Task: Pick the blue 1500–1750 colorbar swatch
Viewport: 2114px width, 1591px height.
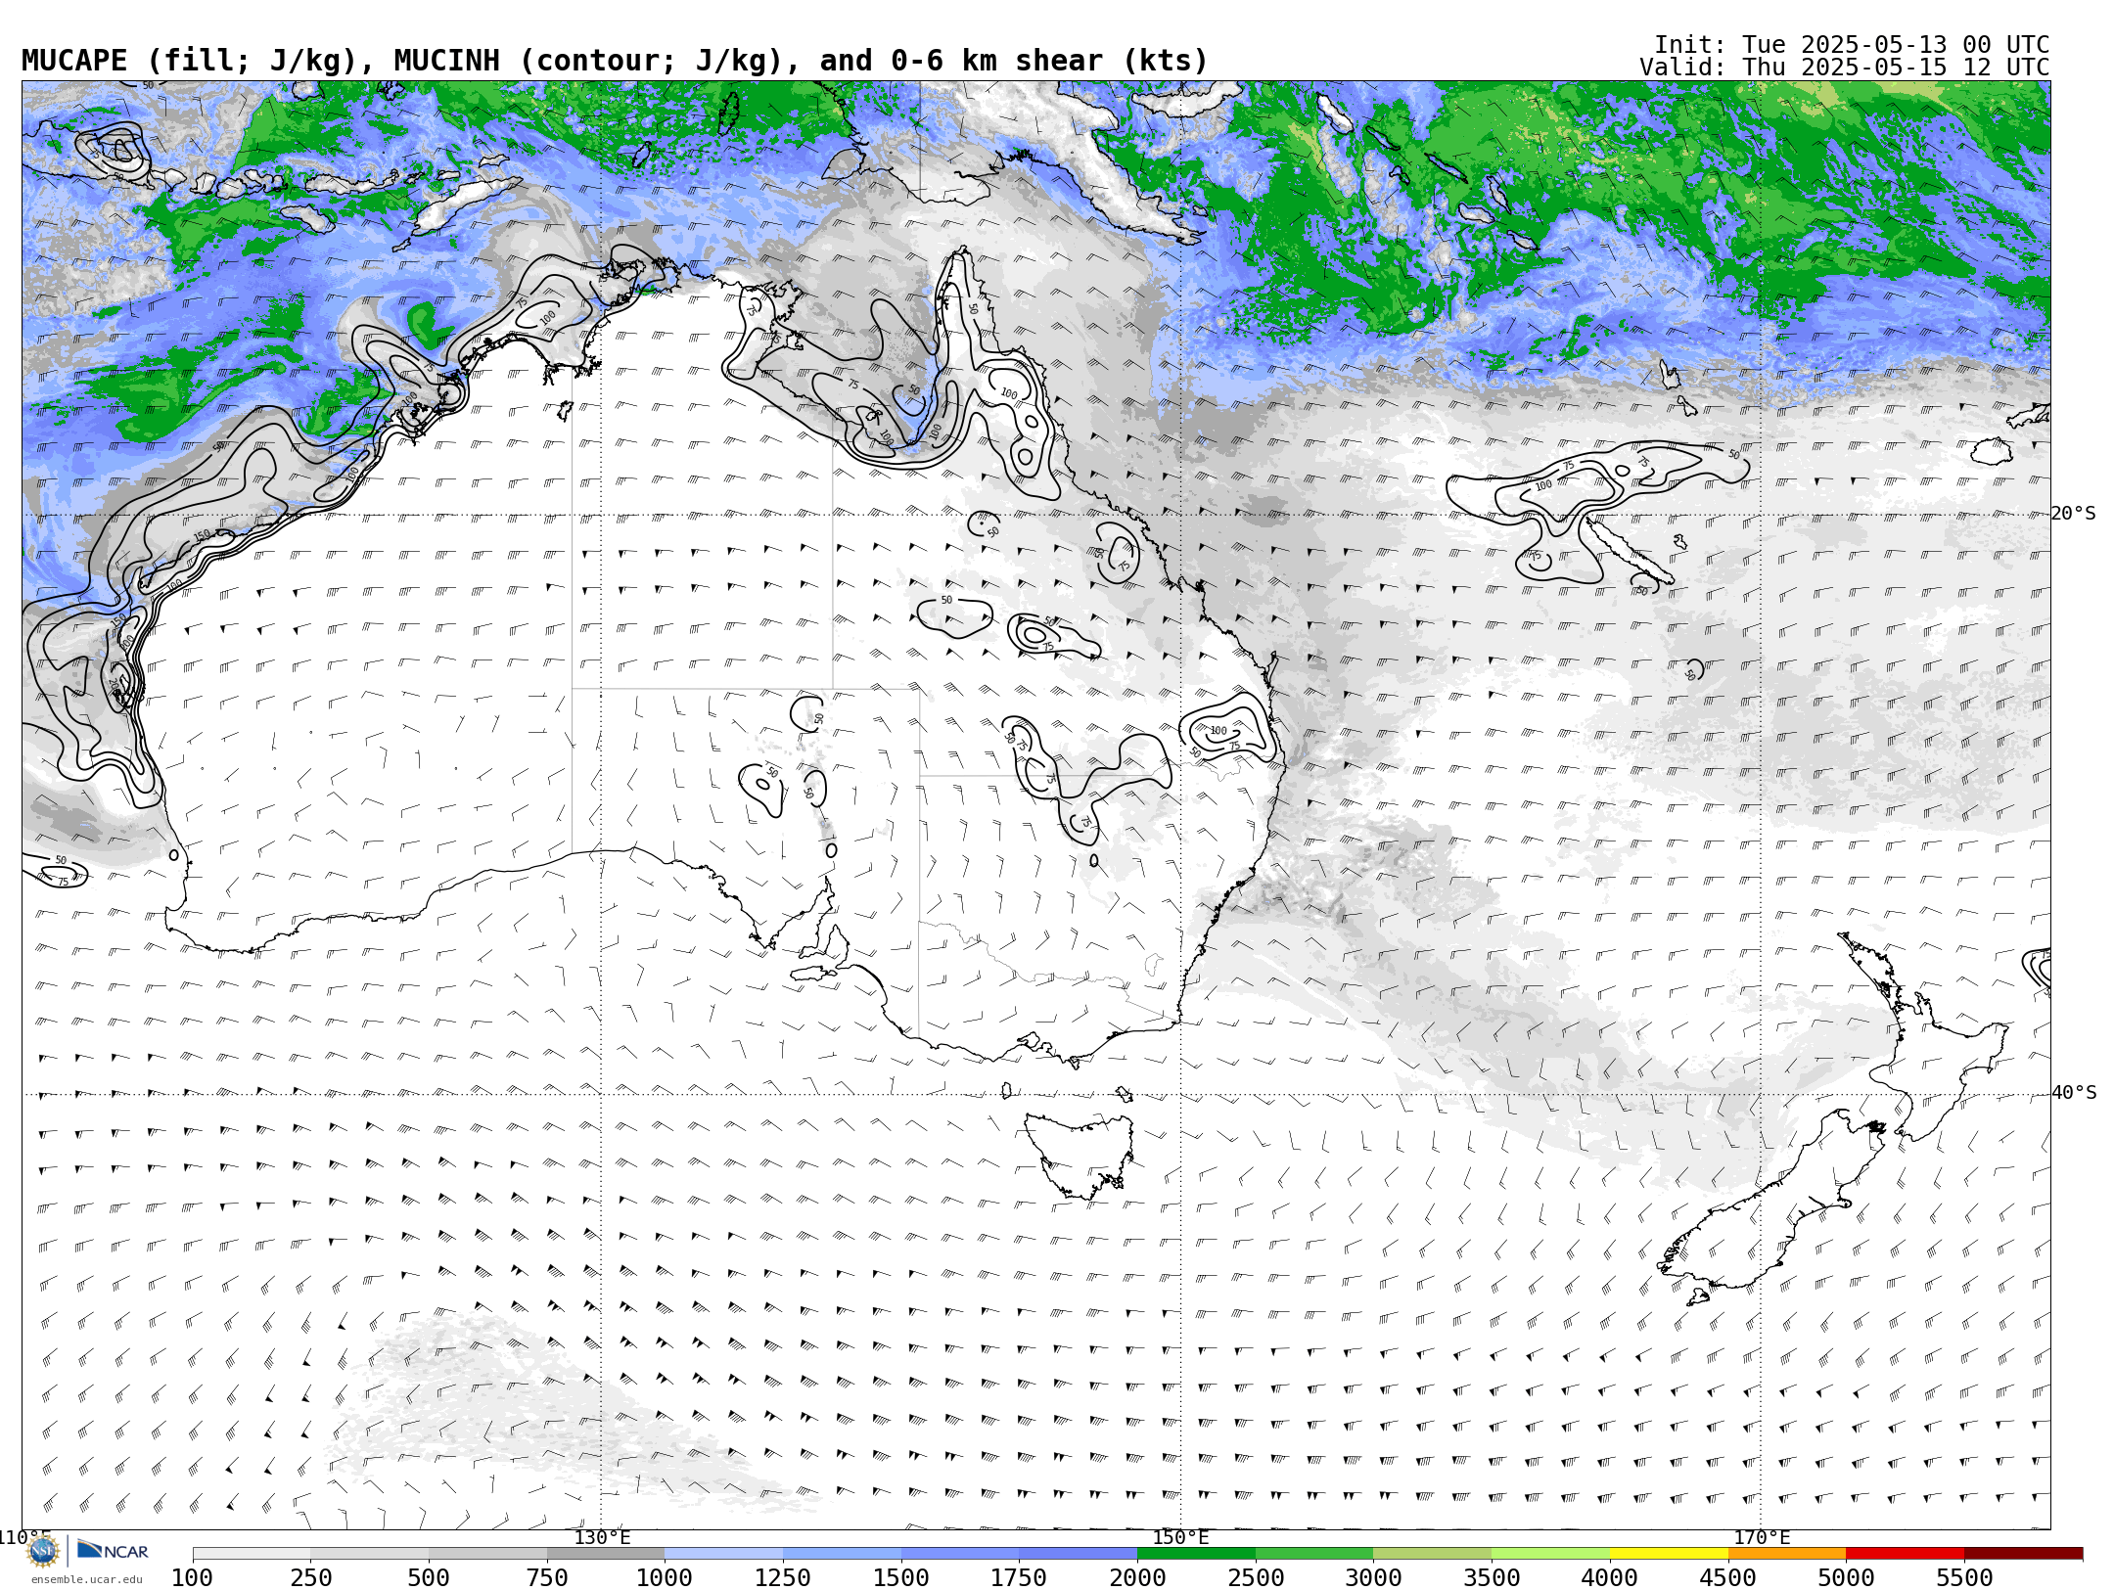Action: 960,1554
